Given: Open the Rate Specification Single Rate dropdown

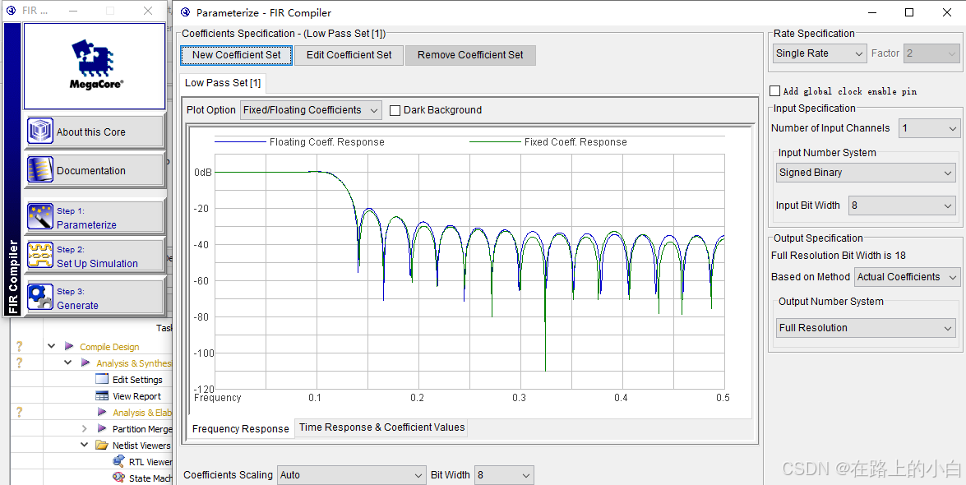Looking at the screenshot, I should pyautogui.click(x=820, y=53).
